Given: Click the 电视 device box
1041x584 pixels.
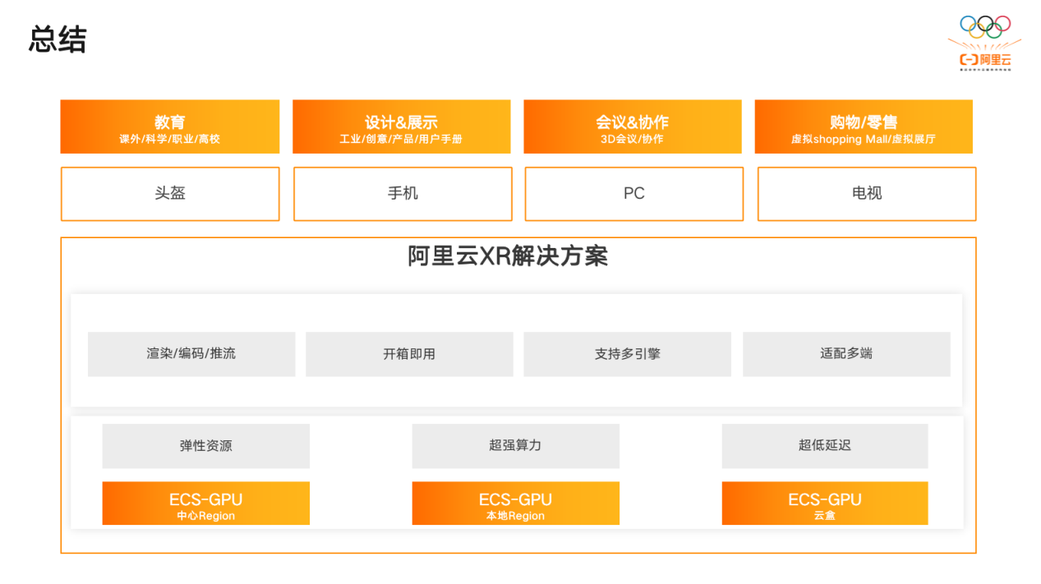Looking at the screenshot, I should (x=867, y=194).
